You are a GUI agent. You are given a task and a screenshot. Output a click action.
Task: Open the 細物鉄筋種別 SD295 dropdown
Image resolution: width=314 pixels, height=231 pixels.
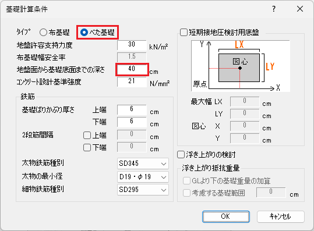tap(143, 190)
